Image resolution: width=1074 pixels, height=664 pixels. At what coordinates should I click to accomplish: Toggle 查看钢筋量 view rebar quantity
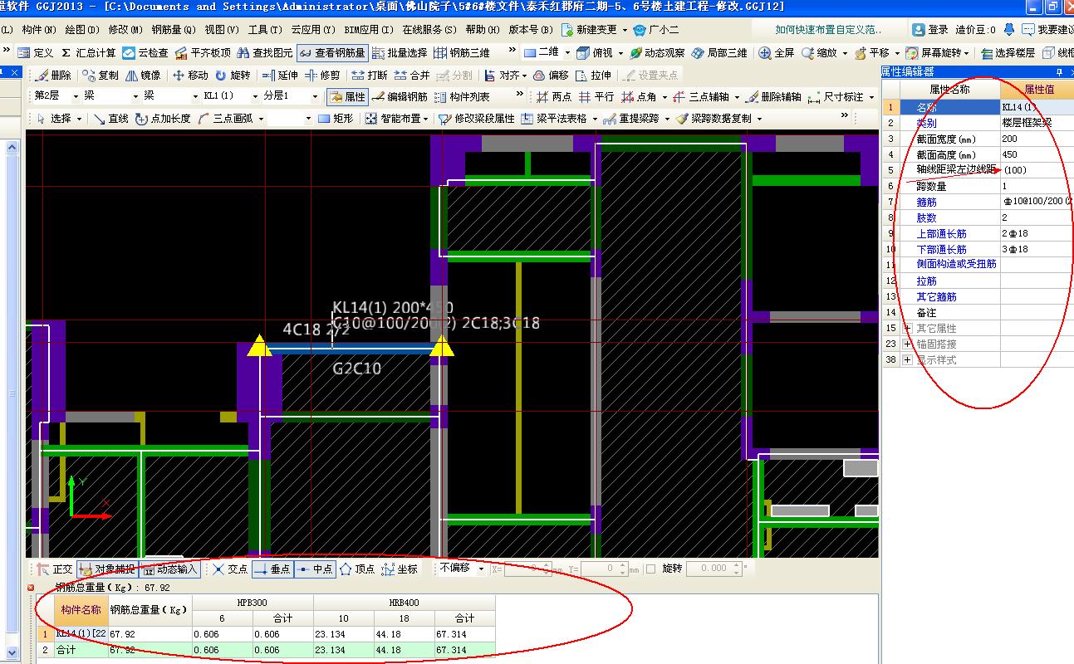point(332,52)
